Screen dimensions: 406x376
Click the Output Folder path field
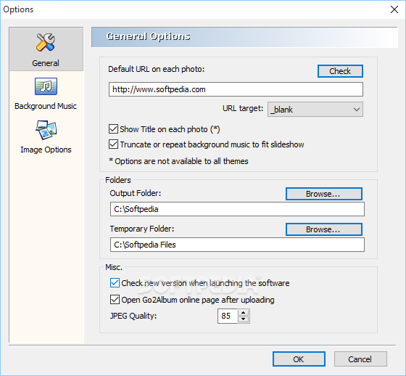(x=237, y=209)
